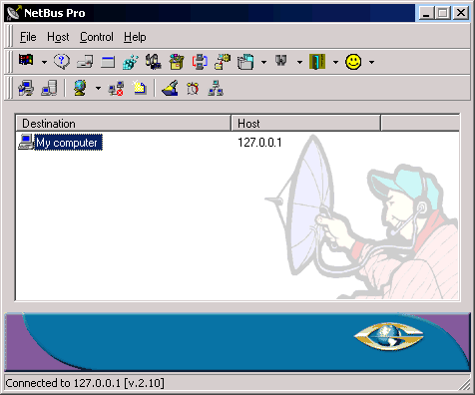Click the yellow new note icon
The height and width of the screenshot is (395, 475).
pyautogui.click(x=139, y=88)
